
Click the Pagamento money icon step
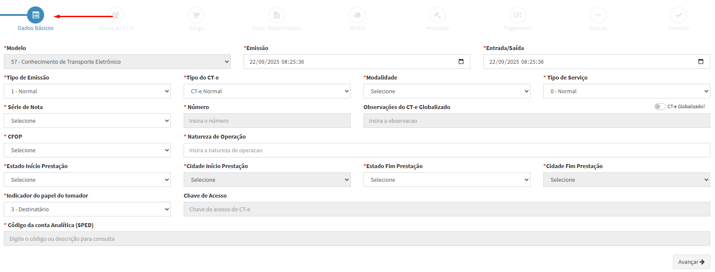[518, 15]
